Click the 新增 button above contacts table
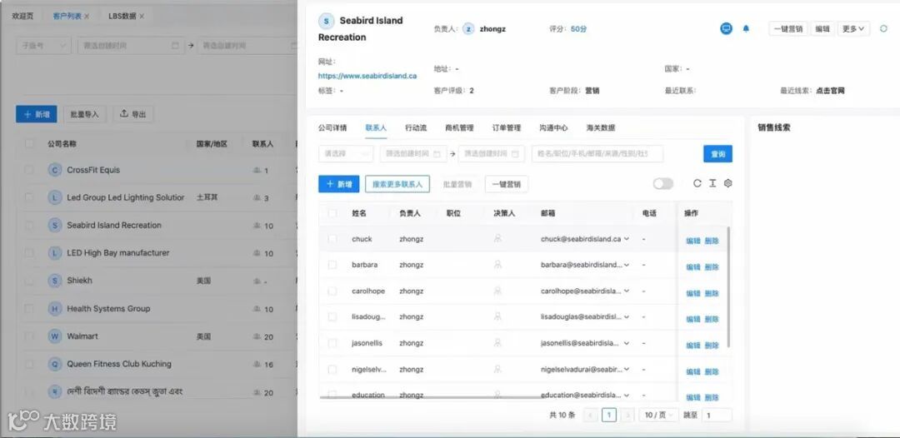This screenshot has height=438, width=900. [x=338, y=184]
